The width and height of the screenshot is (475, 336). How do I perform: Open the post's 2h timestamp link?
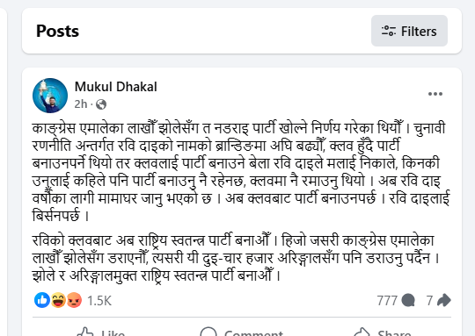[x=81, y=104]
